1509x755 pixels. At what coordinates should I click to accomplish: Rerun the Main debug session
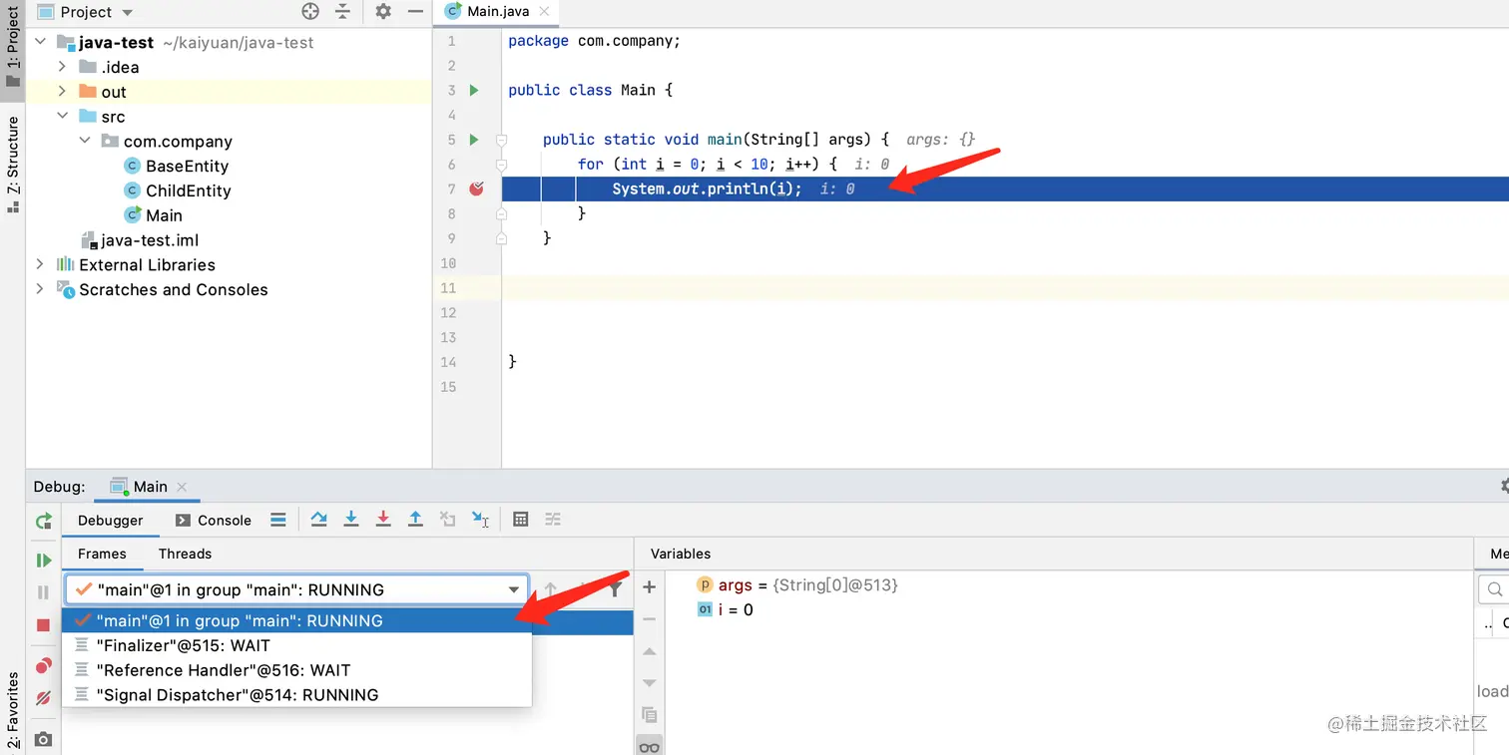[x=44, y=521]
